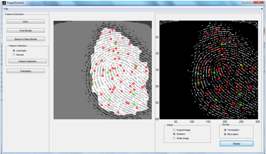Click the MATLAB icon in the title bar
The height and width of the screenshot is (154, 266).
[x=4, y=3]
